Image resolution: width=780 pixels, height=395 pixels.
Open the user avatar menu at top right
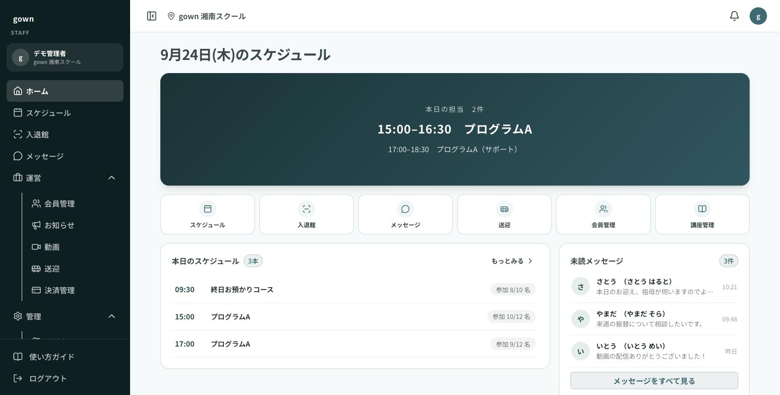(758, 16)
